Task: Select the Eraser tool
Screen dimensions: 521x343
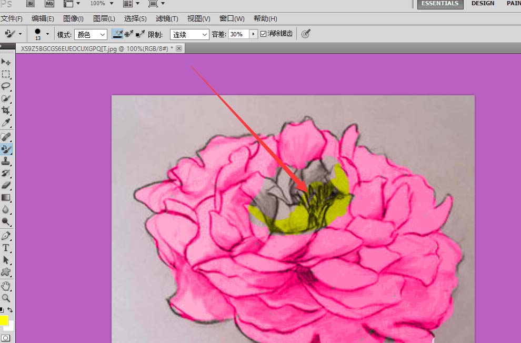Action: 6,185
